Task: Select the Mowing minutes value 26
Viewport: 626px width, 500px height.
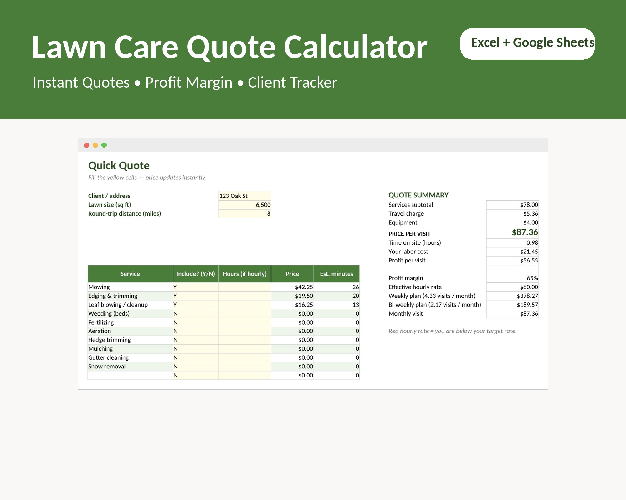Action: [x=336, y=287]
